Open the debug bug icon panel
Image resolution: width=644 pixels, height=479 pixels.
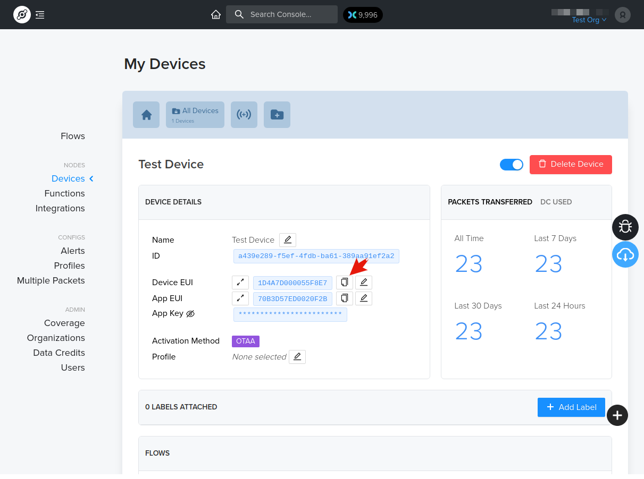click(625, 227)
